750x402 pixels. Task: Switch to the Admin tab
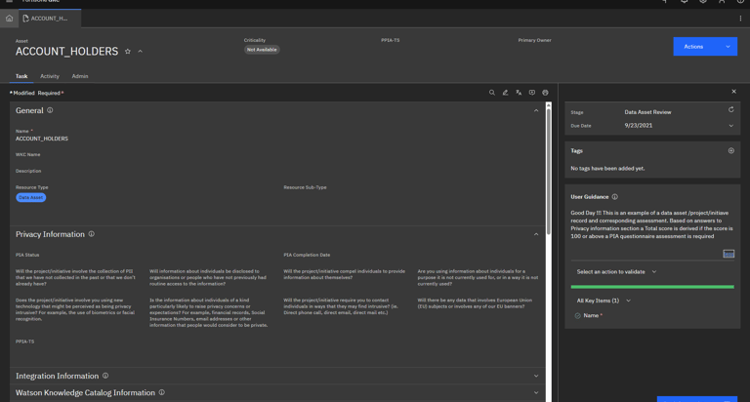[x=80, y=76]
